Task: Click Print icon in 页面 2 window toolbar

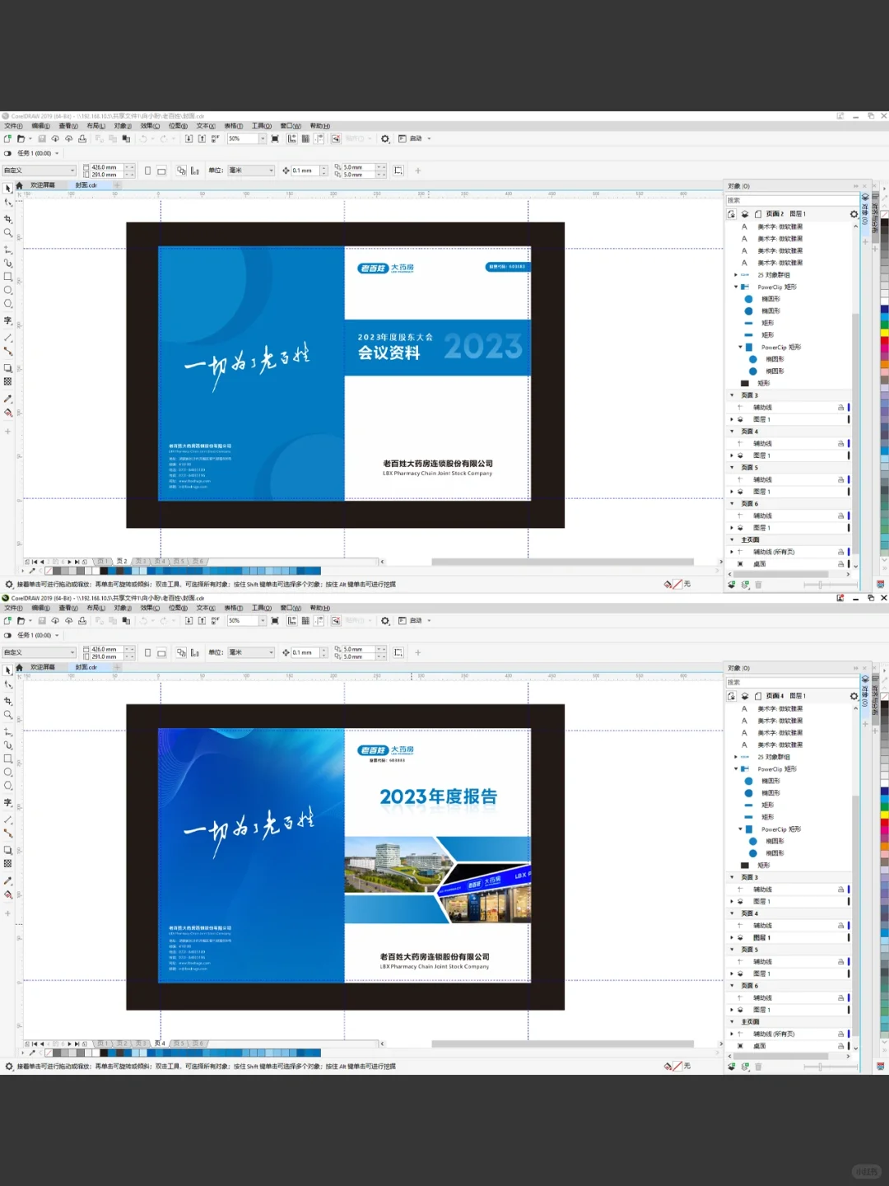Action: click(82, 138)
